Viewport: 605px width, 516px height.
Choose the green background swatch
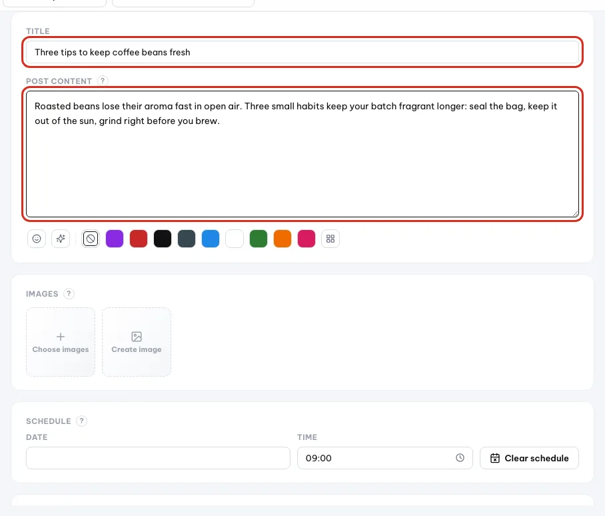tap(259, 239)
